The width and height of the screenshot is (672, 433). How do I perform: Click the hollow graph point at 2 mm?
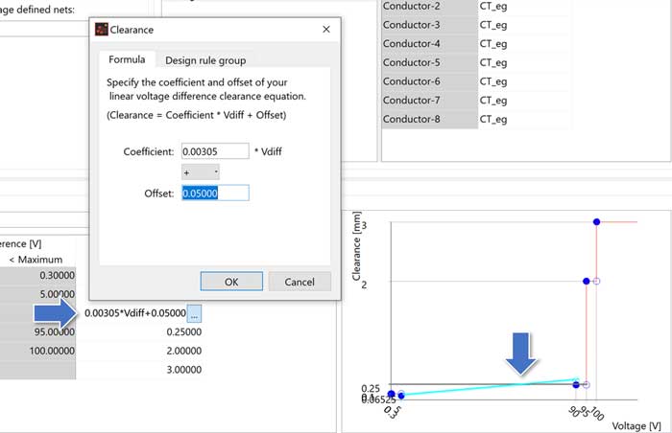click(597, 281)
